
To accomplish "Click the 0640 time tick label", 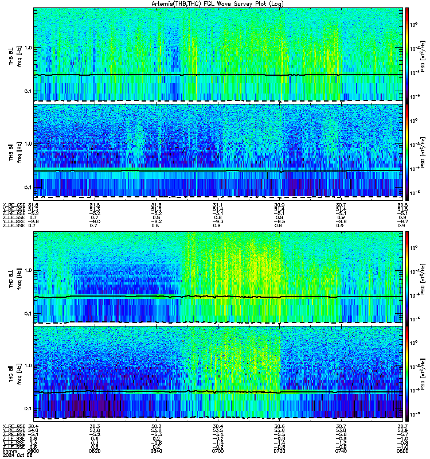I will 156,451.
